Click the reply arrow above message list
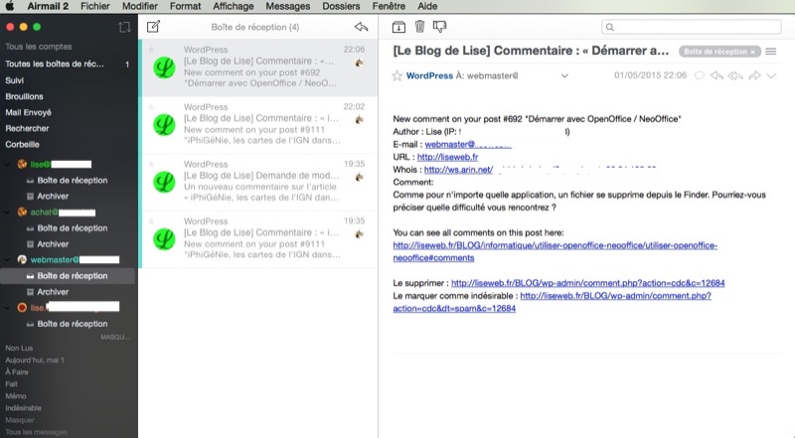Screen dimensions: 795x438 (361, 27)
